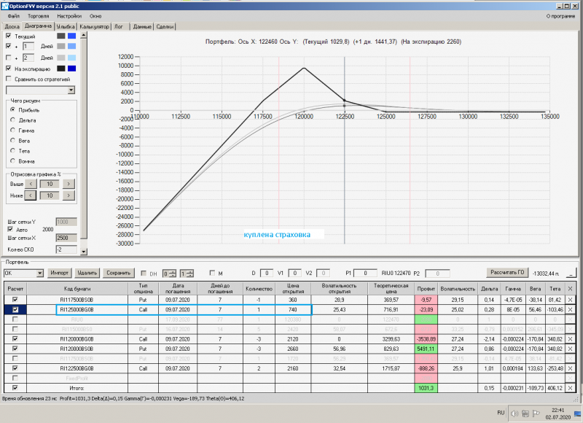Click the underscore button beside -13032,44 п.
The width and height of the screenshot is (583, 423).
(x=571, y=273)
